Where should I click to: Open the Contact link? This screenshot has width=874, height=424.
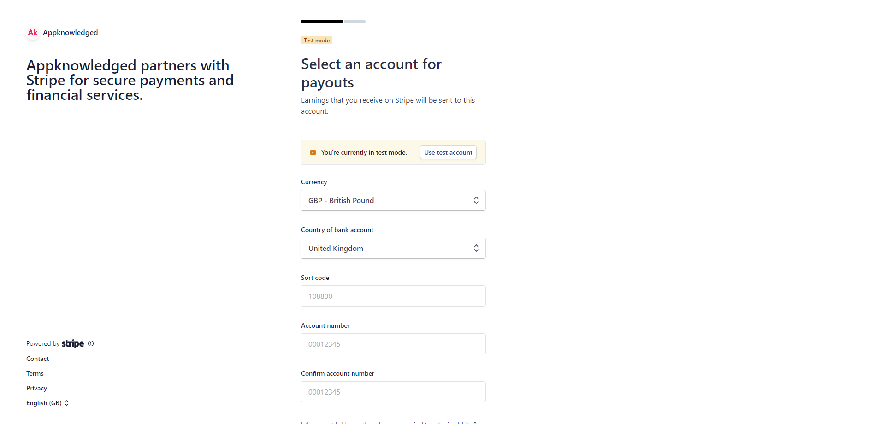(38, 359)
